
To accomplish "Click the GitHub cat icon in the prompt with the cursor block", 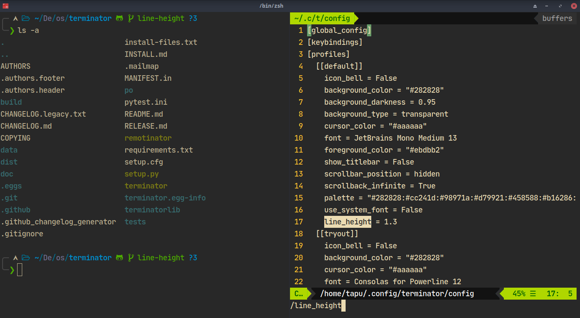I will [119, 258].
